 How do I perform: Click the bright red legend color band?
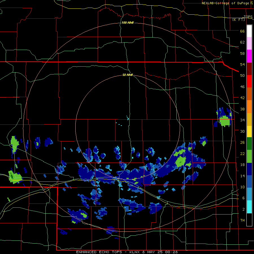[249, 81]
